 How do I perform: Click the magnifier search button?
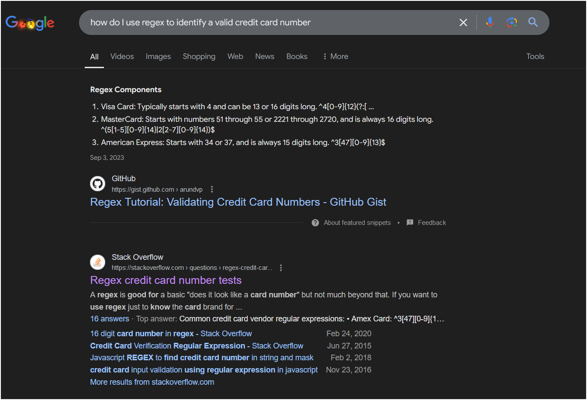point(533,22)
